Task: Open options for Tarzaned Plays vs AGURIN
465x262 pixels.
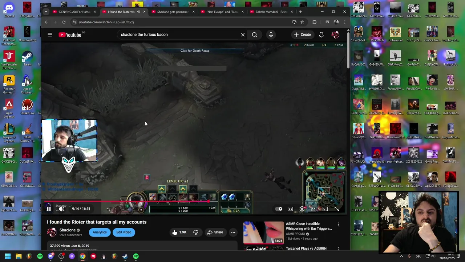Action: coord(339,249)
